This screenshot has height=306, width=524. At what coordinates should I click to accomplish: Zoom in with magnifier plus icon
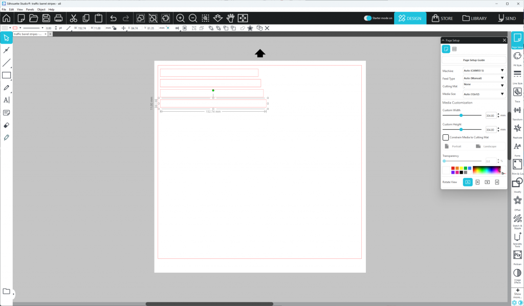181,18
